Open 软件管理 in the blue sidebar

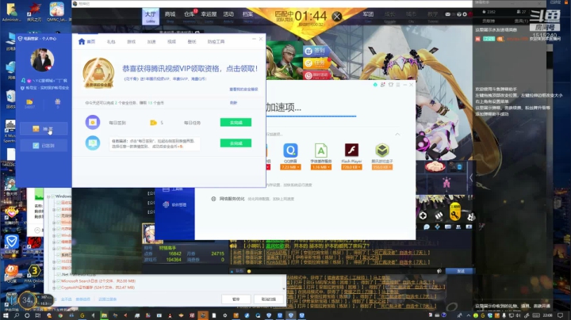(174, 204)
